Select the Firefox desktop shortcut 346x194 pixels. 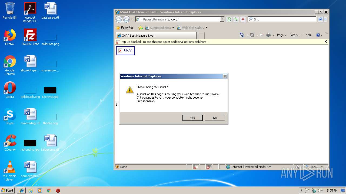[10, 37]
